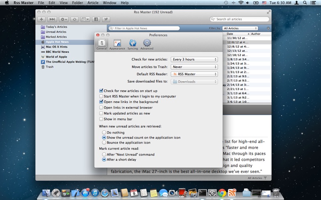Open the gear action menu in toolbar
This screenshot has width=321, height=200.
[x=64, y=19]
